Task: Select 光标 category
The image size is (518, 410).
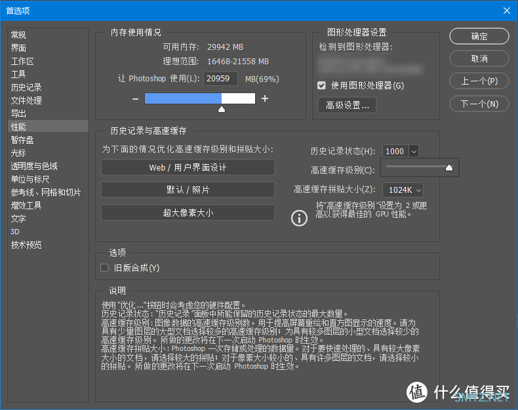Action: point(49,153)
